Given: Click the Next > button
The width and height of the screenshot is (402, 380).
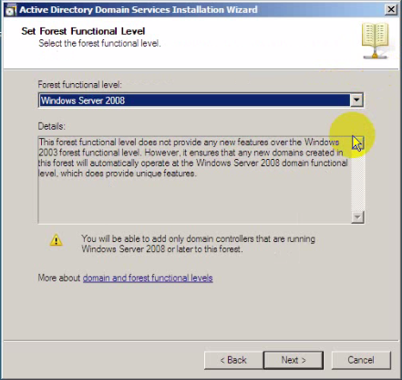Looking at the screenshot, I should pos(294,360).
